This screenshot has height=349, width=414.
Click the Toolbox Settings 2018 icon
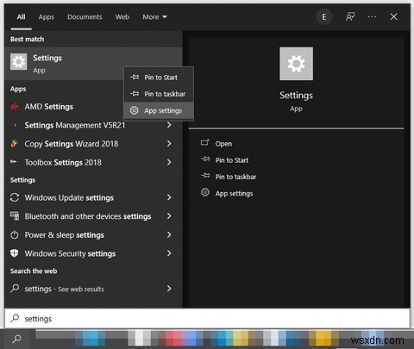coord(14,162)
